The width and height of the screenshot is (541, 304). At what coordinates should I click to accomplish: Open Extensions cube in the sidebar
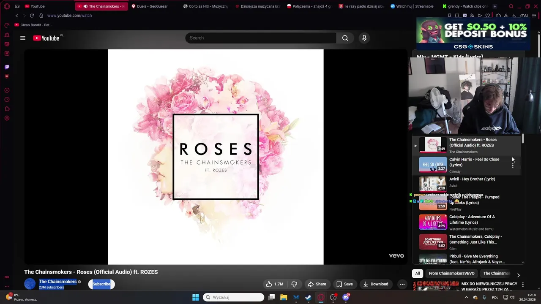coord(7,109)
